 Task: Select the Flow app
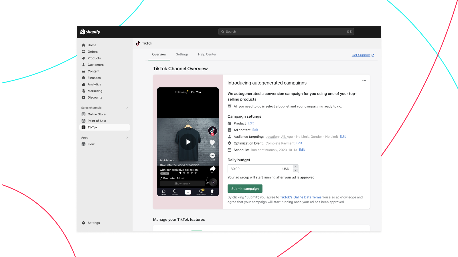[91, 144]
